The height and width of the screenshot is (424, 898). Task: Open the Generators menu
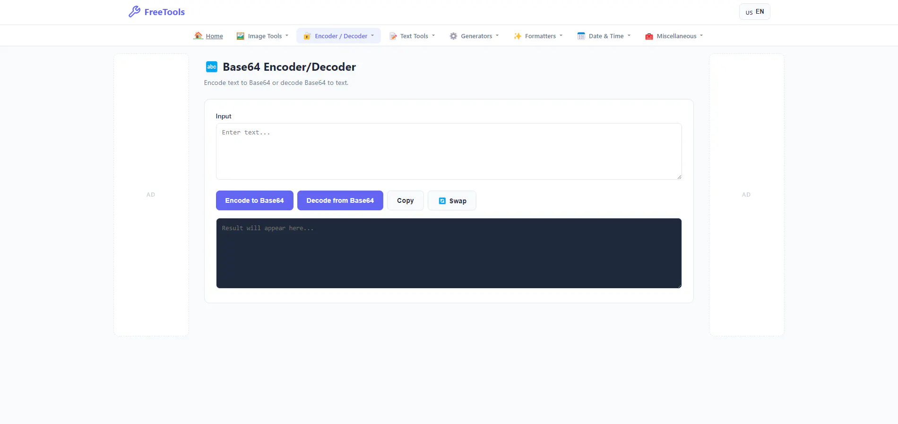tap(474, 36)
